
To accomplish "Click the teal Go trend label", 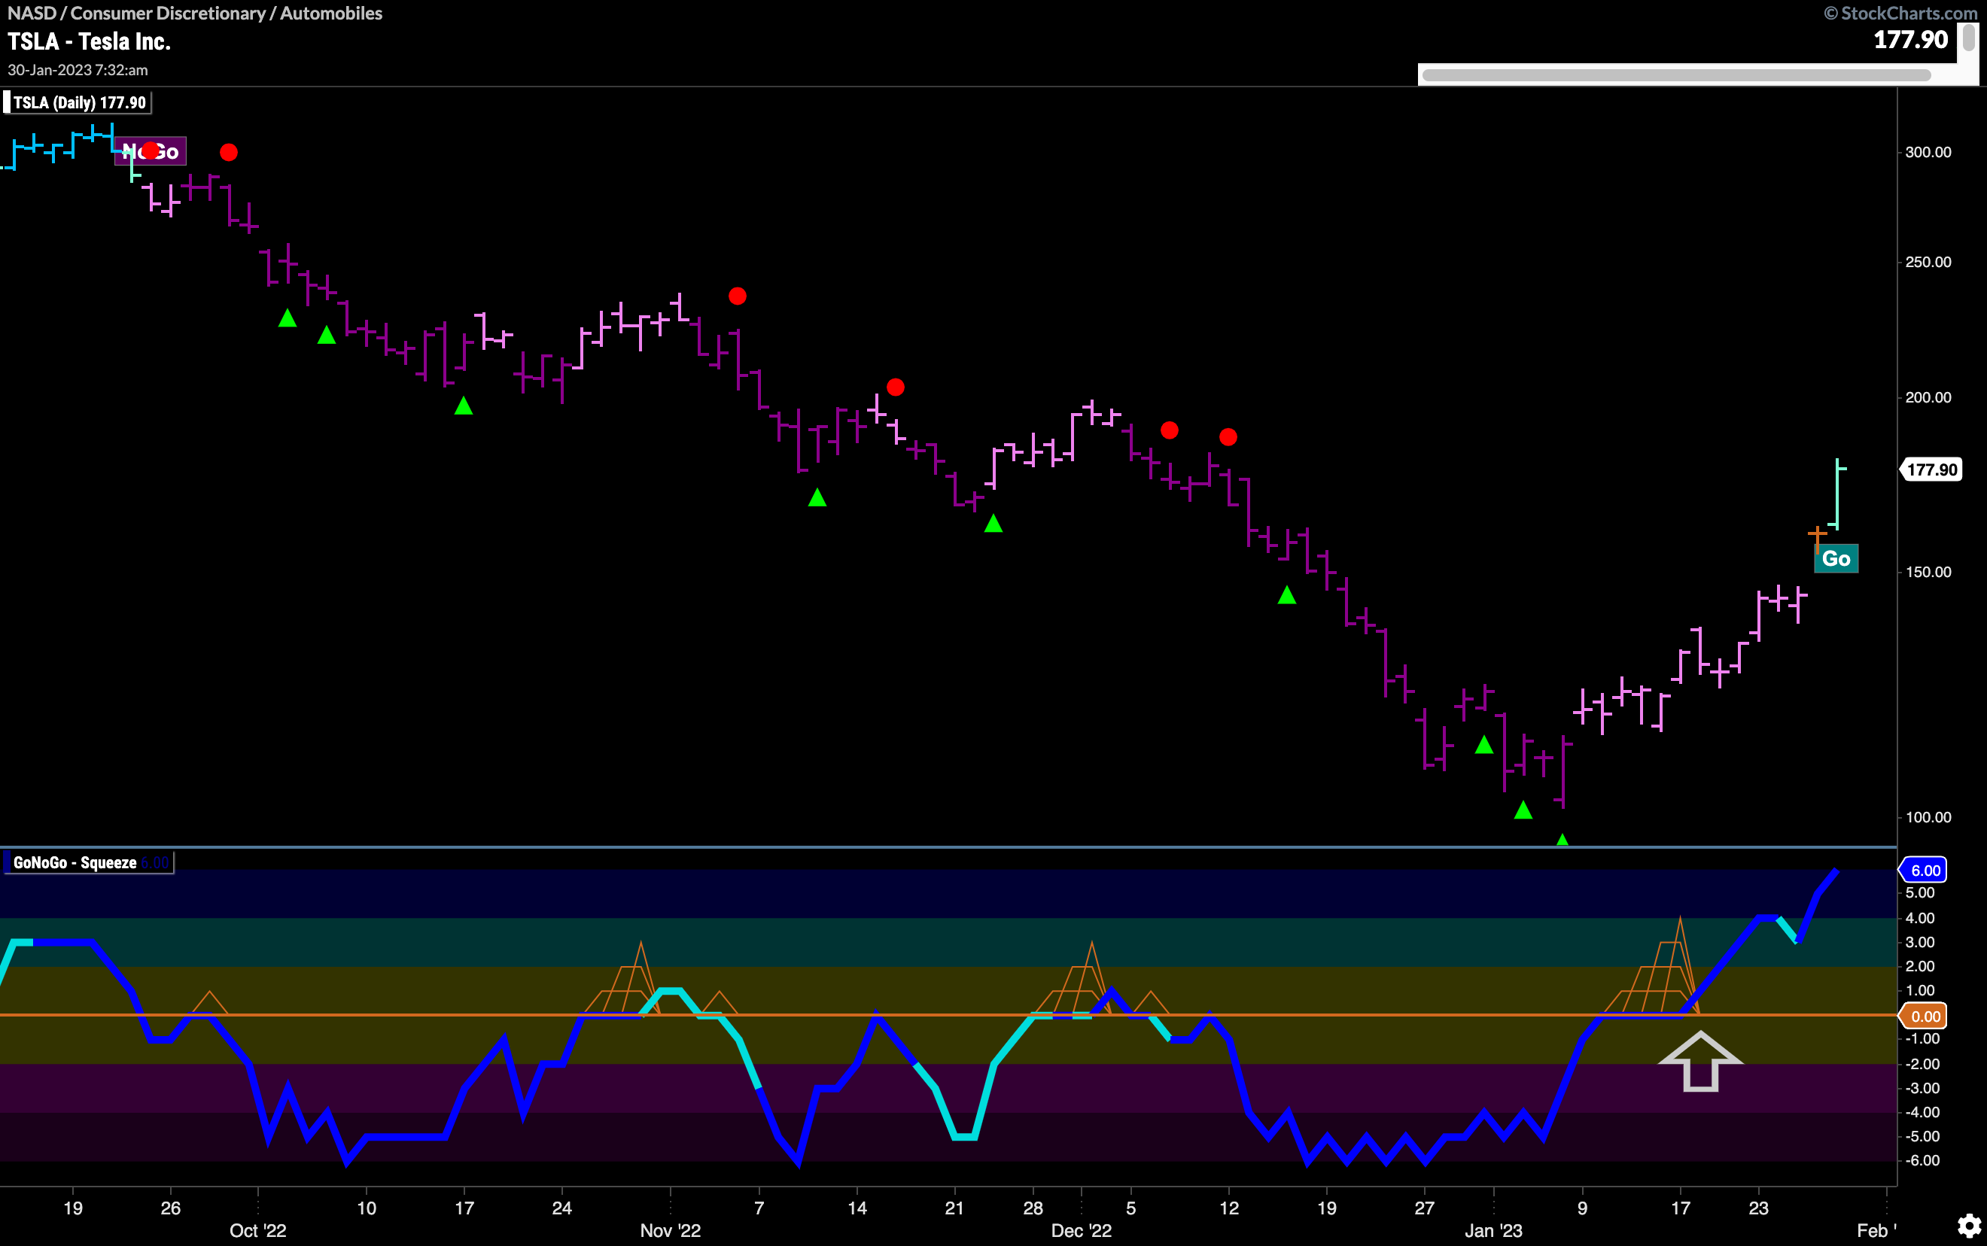I will tap(1836, 559).
